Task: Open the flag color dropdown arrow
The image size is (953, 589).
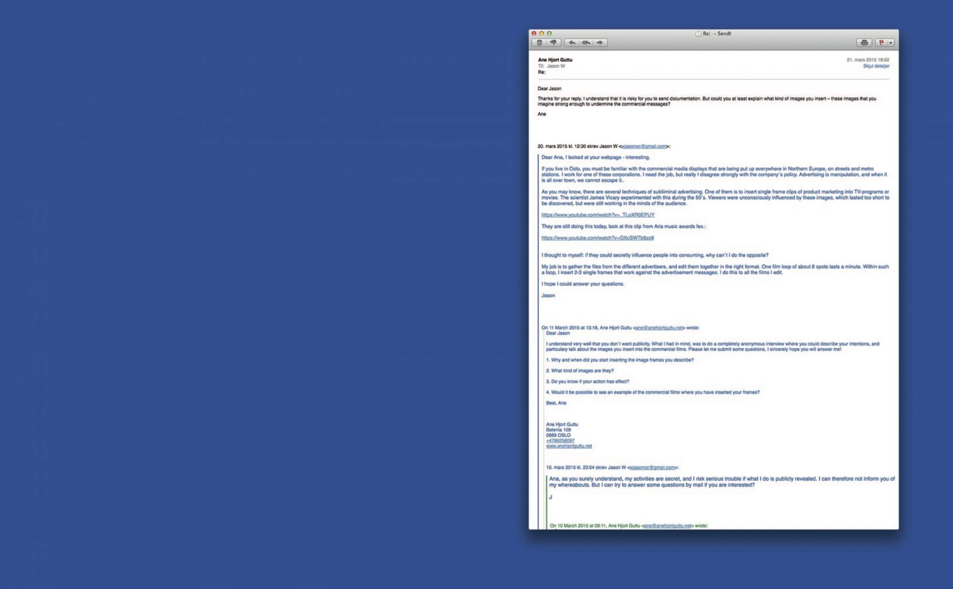Action: click(x=891, y=43)
